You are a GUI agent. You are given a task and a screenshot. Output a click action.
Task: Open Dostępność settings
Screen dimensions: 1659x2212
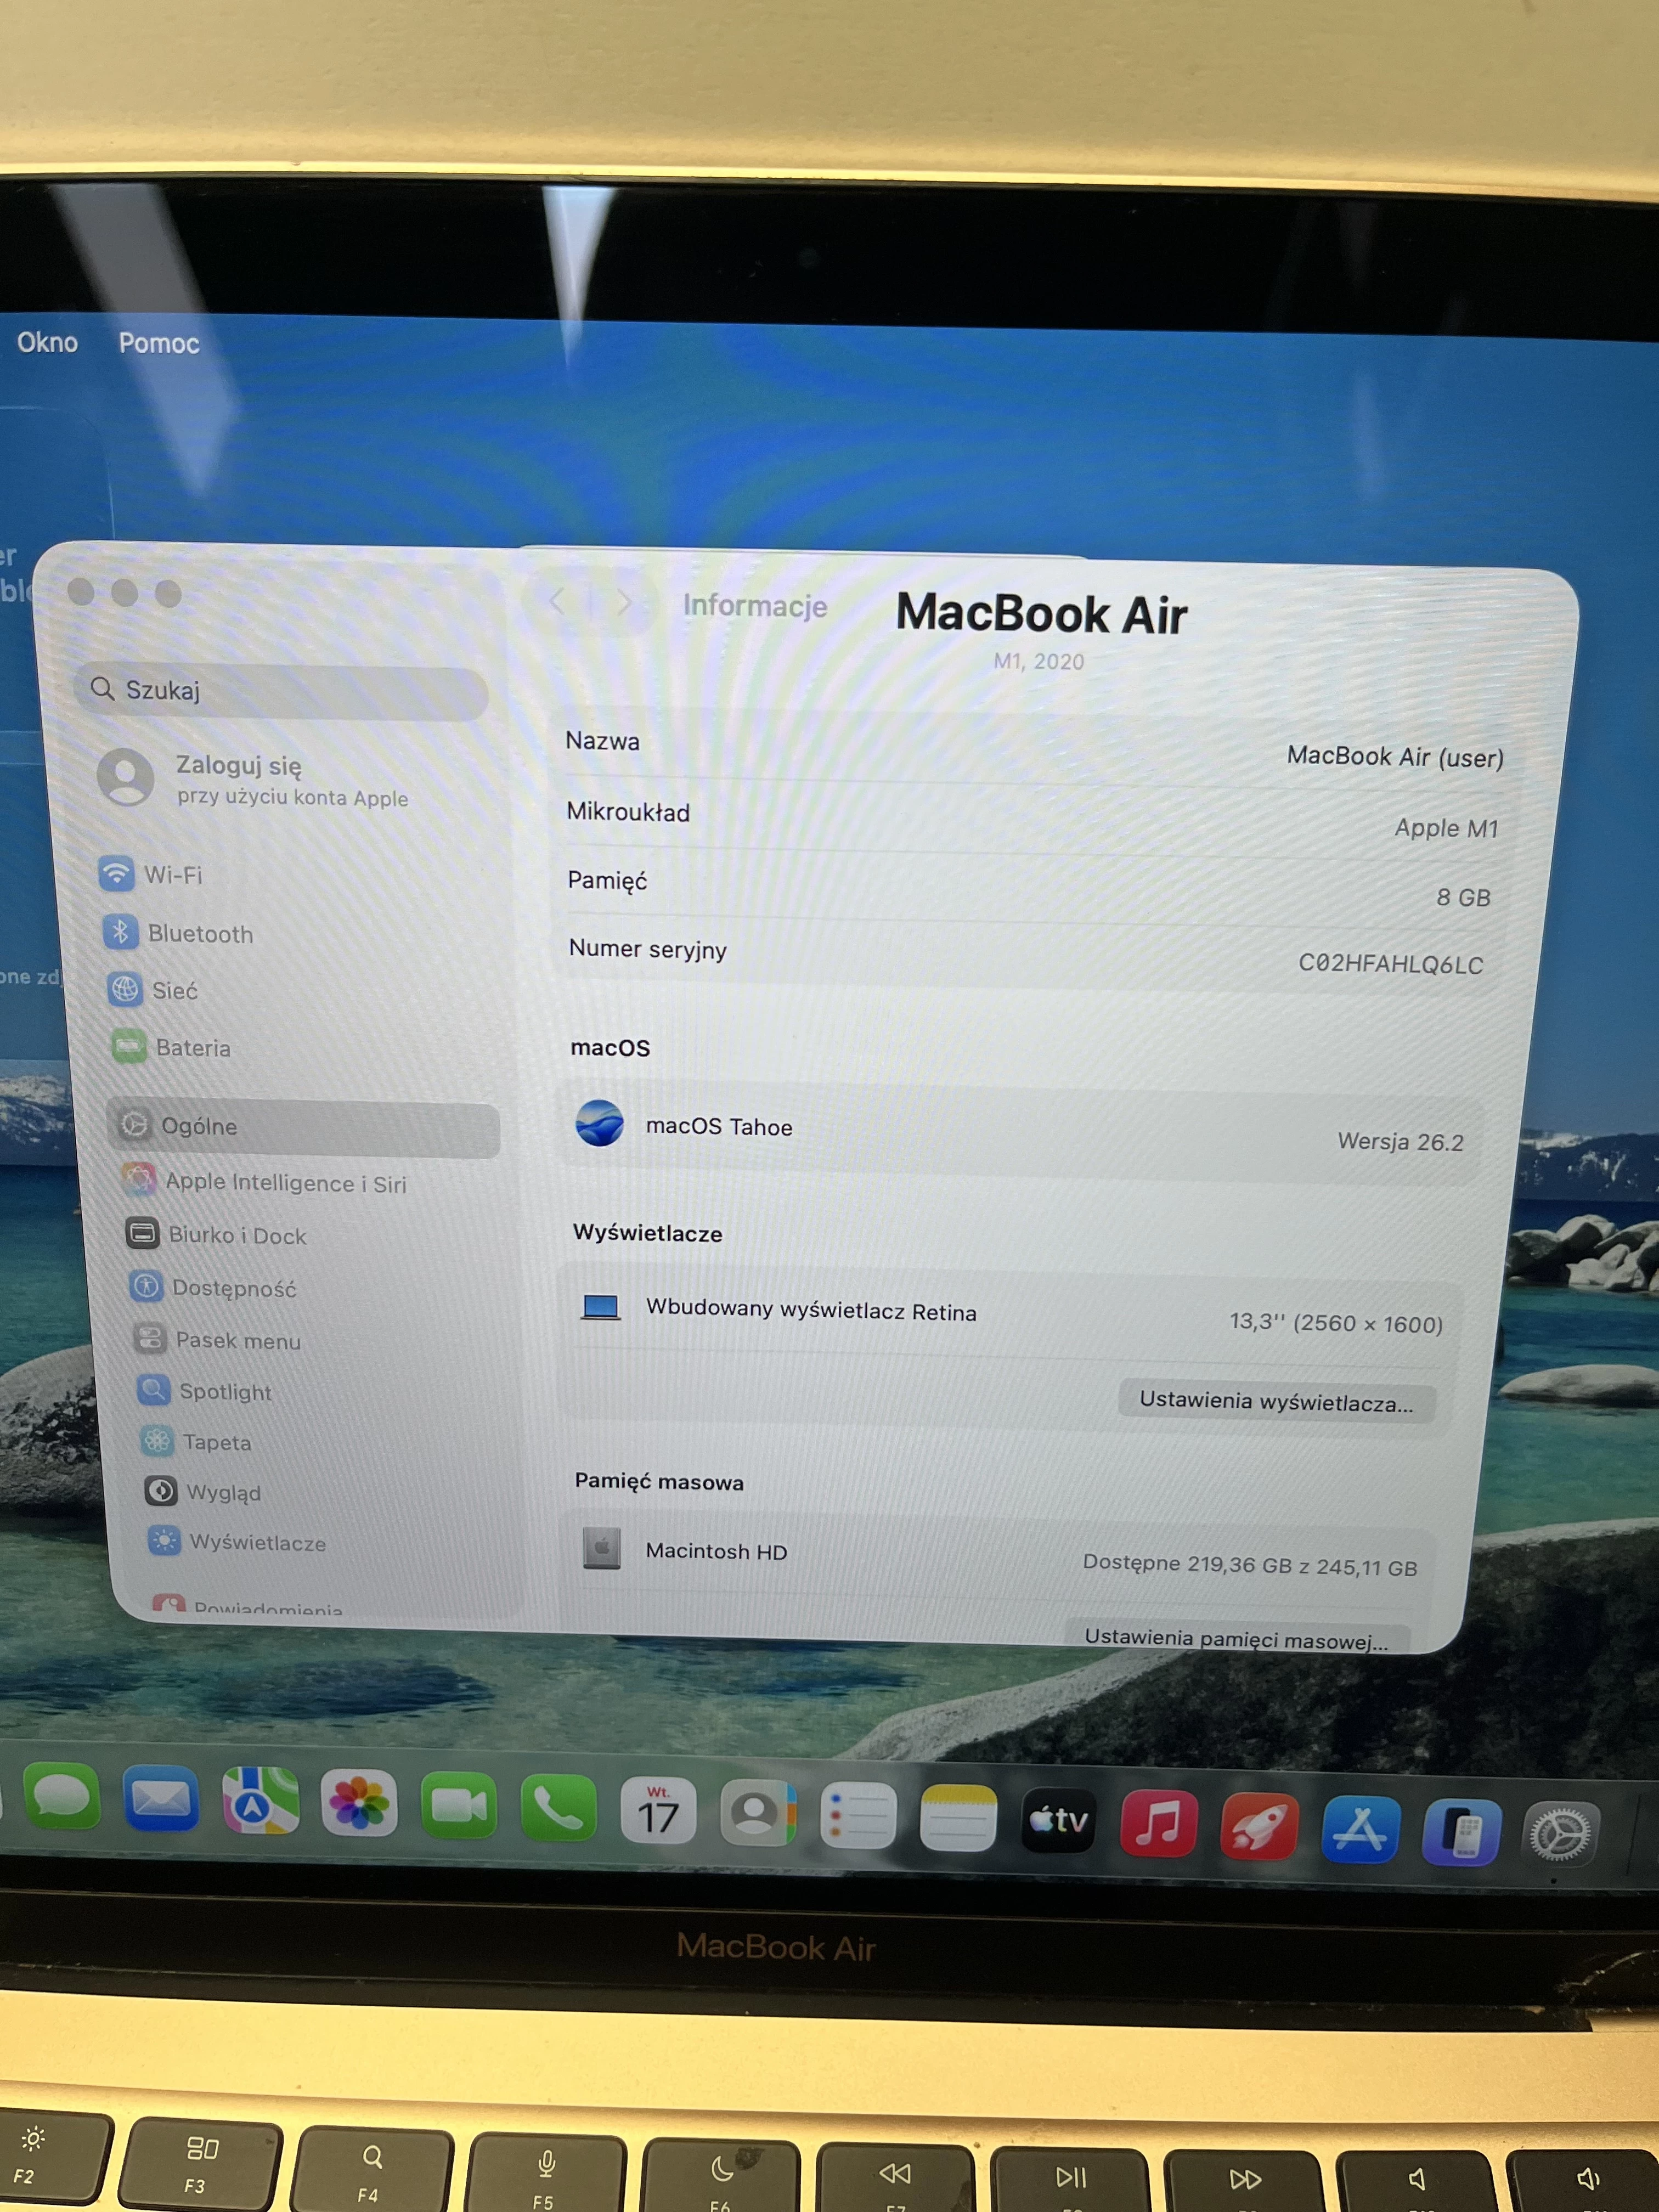pos(235,1290)
